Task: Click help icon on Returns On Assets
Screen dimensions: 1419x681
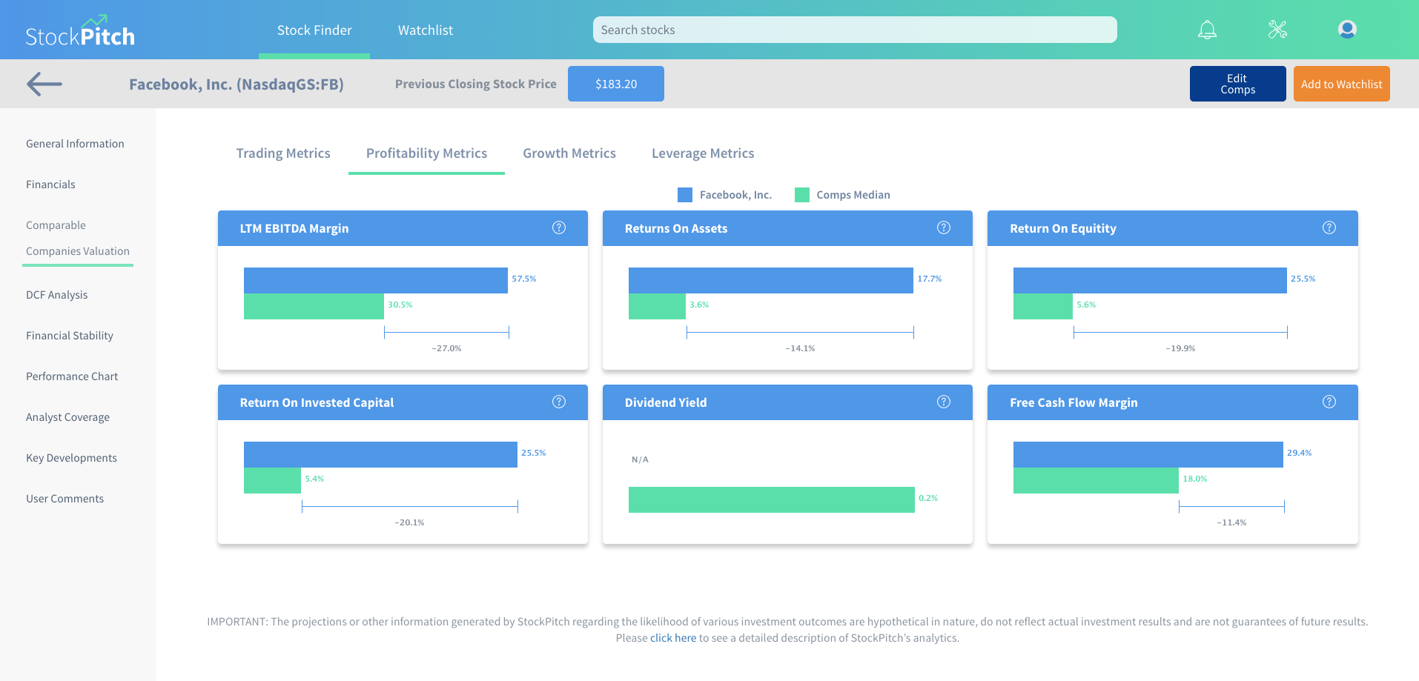Action: pos(944,227)
